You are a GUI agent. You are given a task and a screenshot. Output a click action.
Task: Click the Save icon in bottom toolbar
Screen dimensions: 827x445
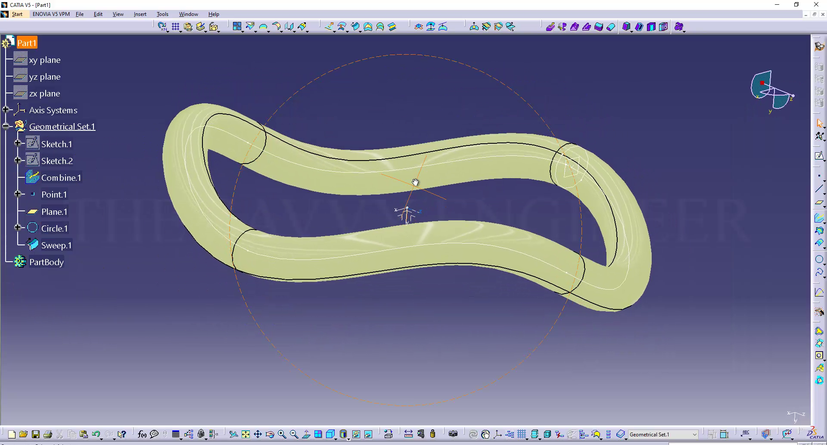tap(36, 434)
